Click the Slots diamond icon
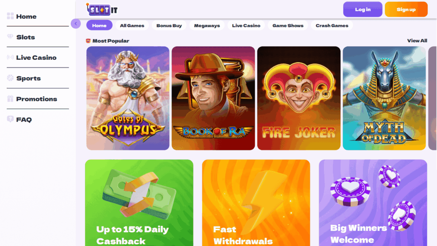 click(10, 37)
